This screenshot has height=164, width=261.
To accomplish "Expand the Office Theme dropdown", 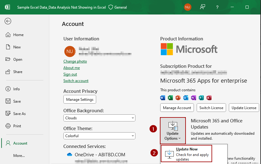I will 99,136.
